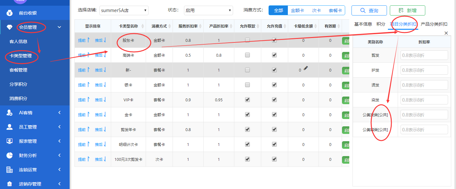Select the 明细计次卡 card name cell
456x189 pixels.
129,144
